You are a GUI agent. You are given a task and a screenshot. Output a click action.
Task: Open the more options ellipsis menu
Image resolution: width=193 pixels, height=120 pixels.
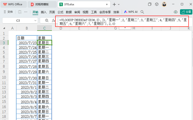(26, 12)
